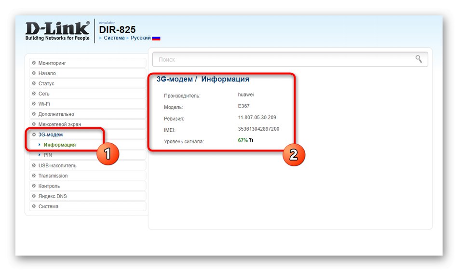This screenshot has height=271, width=458.
Task: Open the Дополнительно menu section
Action: [87, 114]
